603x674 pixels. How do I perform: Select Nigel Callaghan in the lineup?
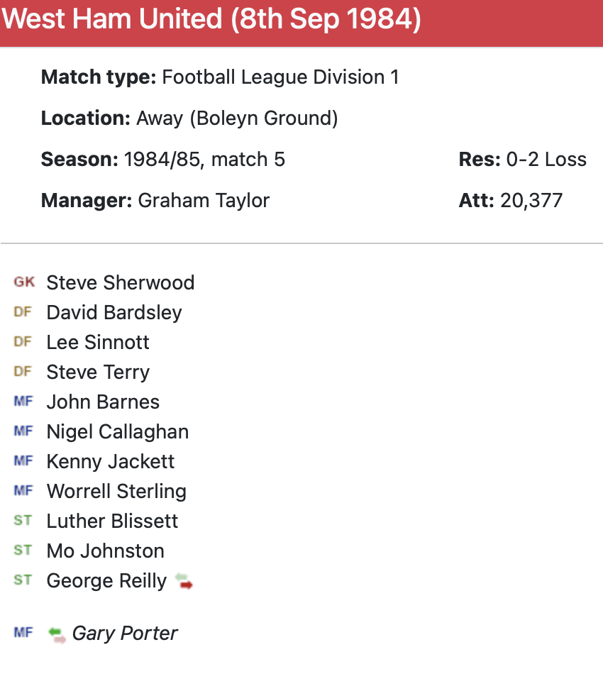click(x=117, y=431)
